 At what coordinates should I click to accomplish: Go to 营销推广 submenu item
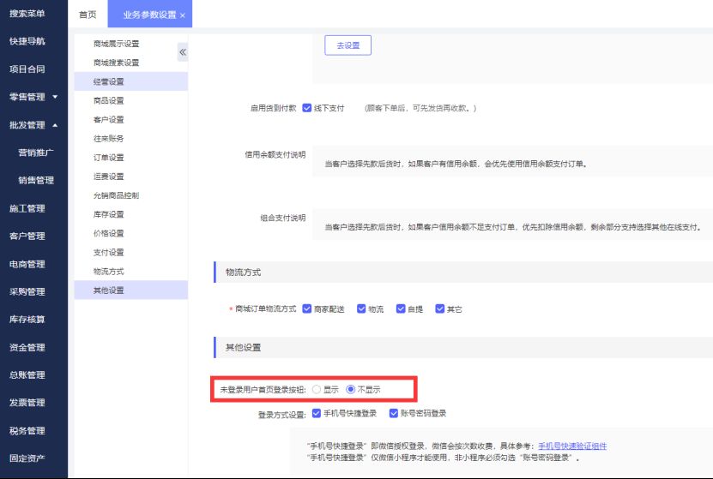tap(36, 153)
